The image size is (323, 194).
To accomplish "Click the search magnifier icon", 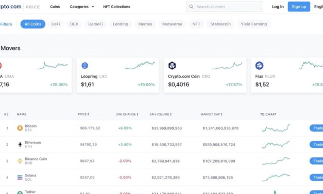I will [191, 7].
